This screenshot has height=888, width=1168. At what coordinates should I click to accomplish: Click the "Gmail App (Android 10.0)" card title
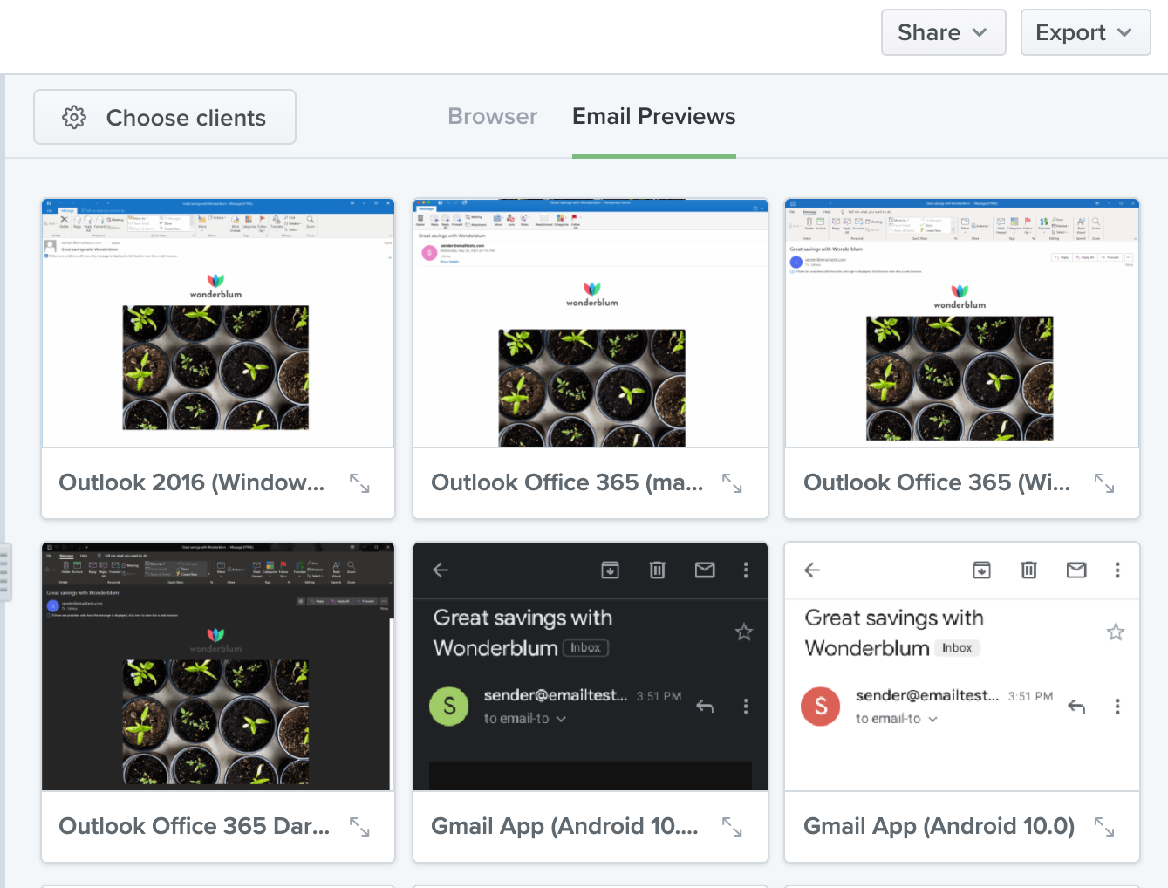939,826
